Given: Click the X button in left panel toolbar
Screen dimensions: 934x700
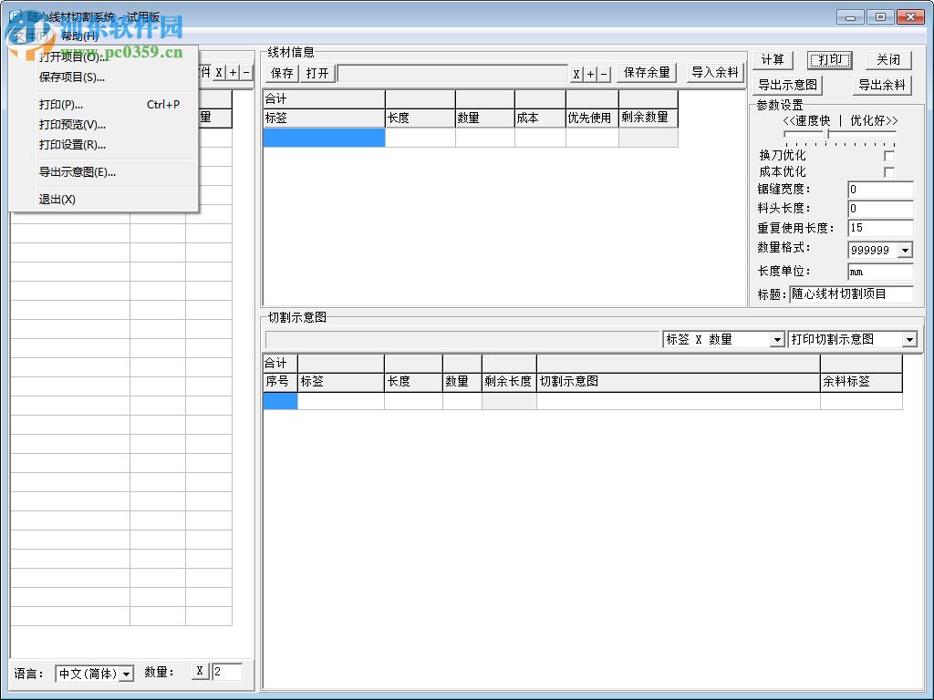Looking at the screenshot, I should tap(219, 73).
